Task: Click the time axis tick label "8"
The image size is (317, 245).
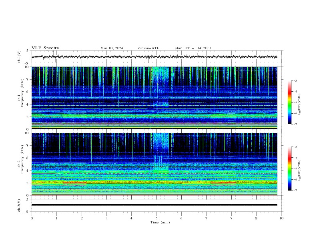Action: pyautogui.click(x=231, y=218)
